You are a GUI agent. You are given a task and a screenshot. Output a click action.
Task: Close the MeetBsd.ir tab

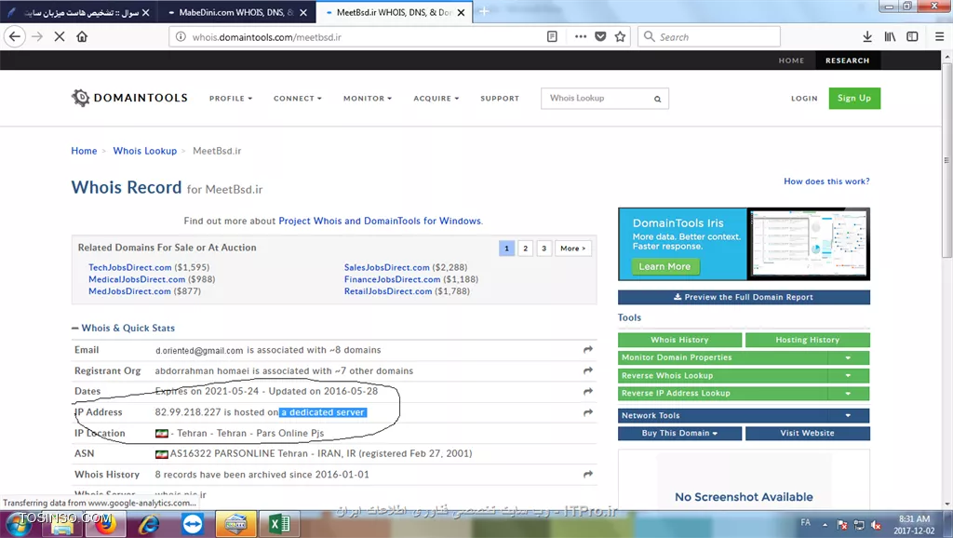(x=462, y=12)
